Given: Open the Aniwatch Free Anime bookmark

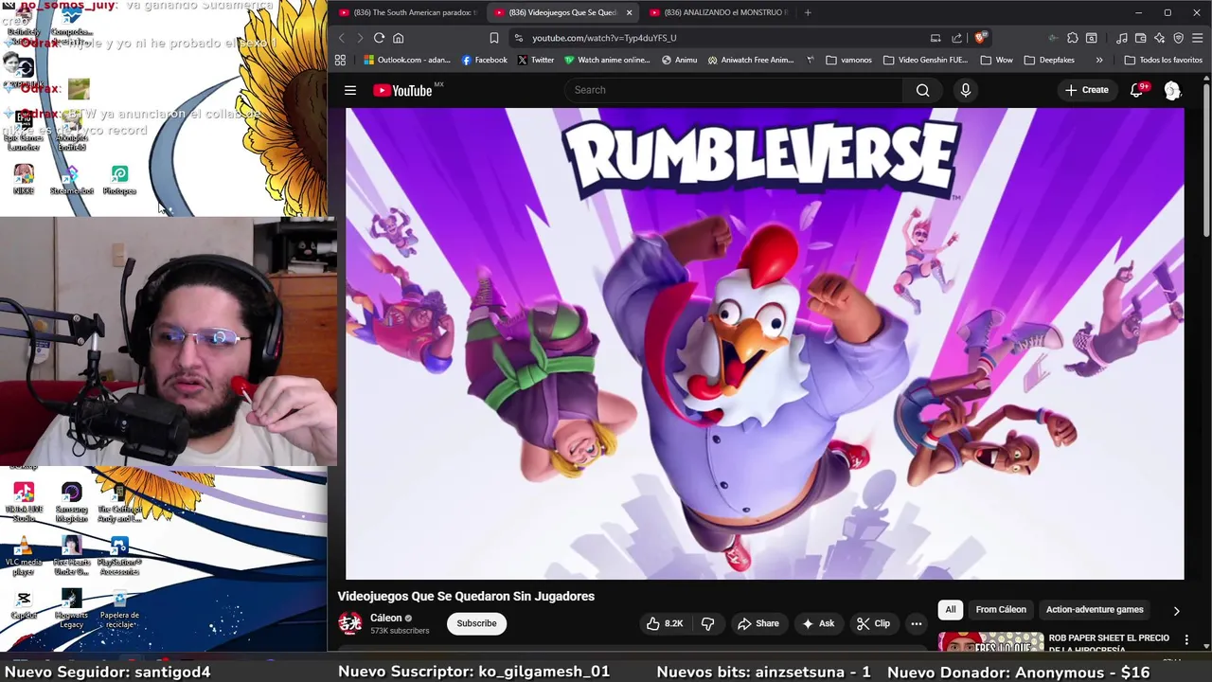Looking at the screenshot, I should click(751, 60).
